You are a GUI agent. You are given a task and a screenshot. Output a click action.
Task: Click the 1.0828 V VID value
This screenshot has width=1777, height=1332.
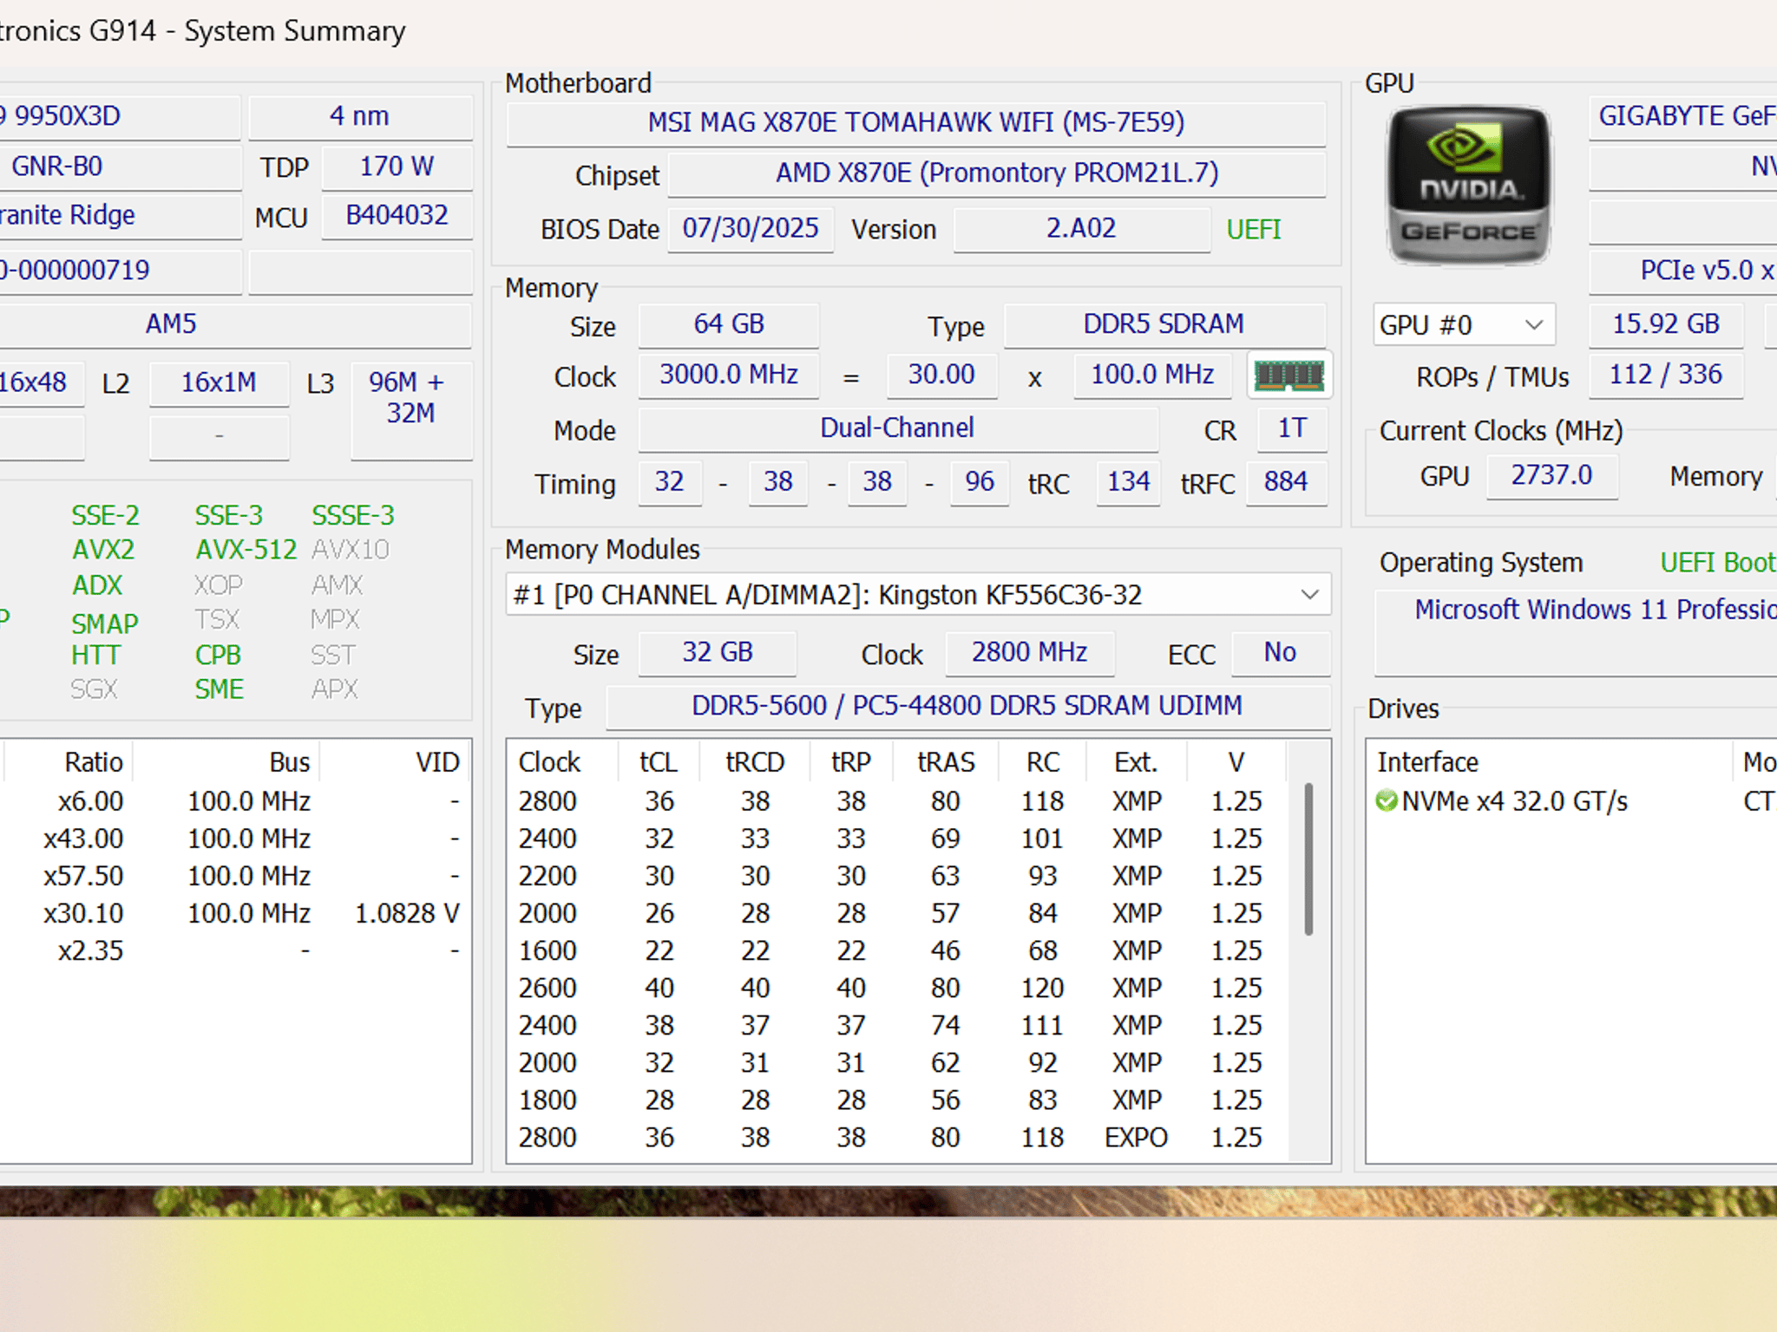[407, 914]
